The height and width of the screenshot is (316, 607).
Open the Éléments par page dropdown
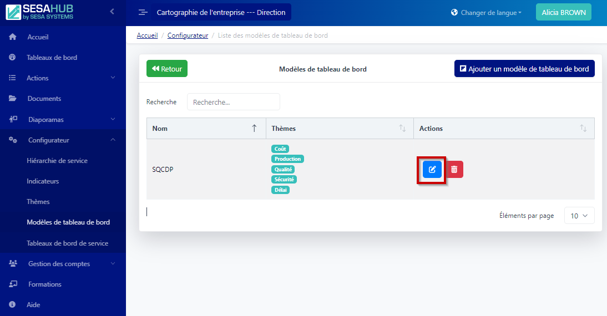tap(579, 216)
